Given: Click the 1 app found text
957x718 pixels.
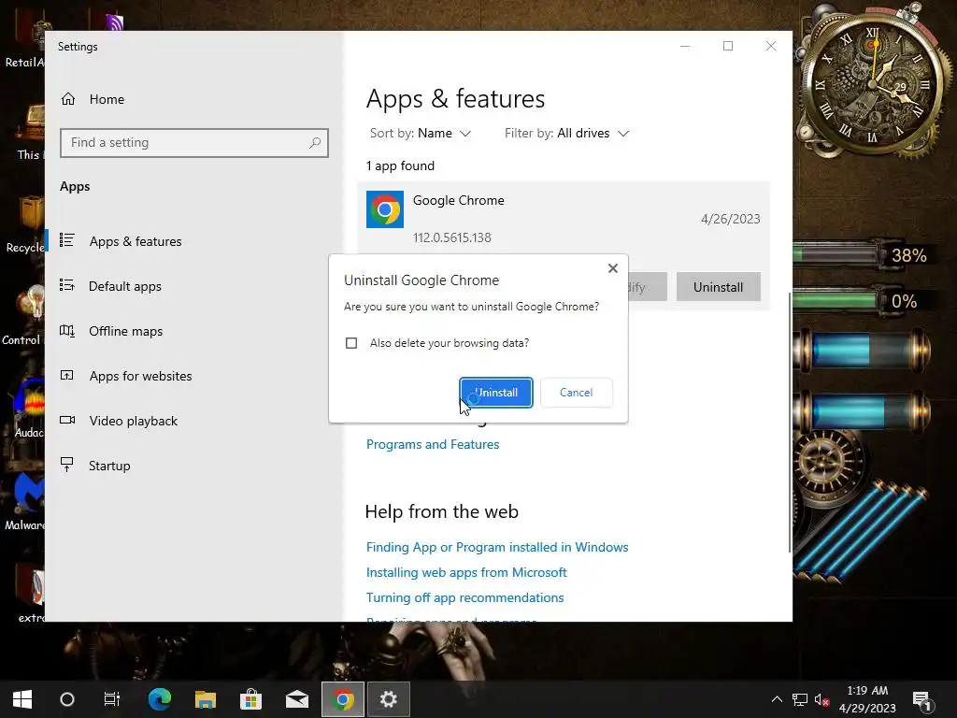Looking at the screenshot, I should (x=400, y=166).
